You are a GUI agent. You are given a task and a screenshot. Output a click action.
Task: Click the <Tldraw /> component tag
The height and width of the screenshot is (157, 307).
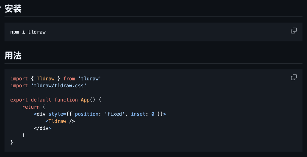(x=60, y=121)
